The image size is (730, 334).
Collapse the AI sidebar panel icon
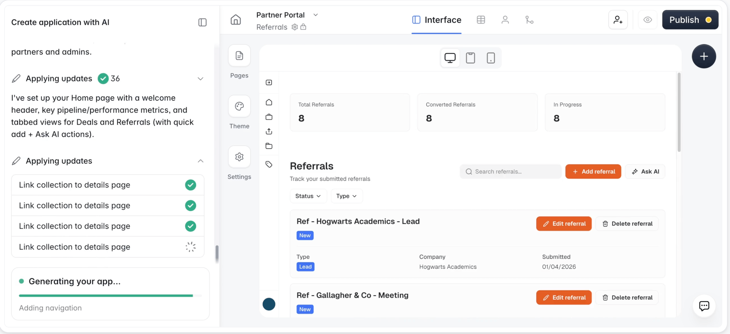(x=202, y=22)
